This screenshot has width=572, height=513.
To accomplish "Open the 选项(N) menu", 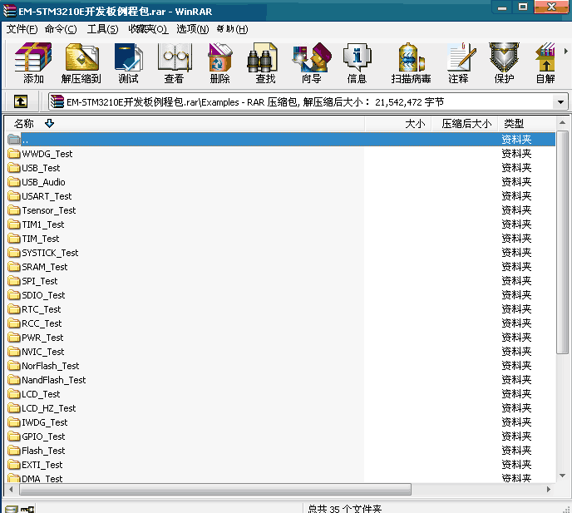I will (193, 29).
